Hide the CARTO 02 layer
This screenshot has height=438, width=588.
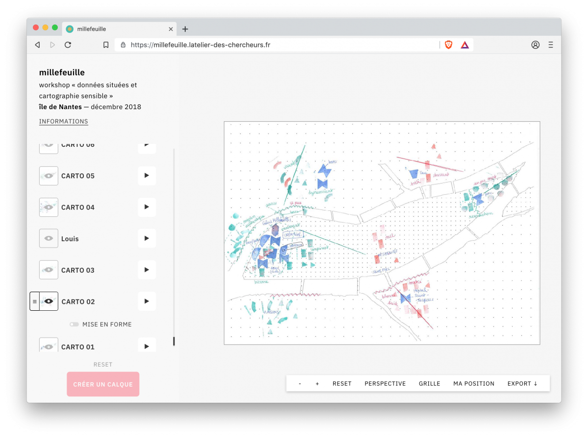point(49,301)
